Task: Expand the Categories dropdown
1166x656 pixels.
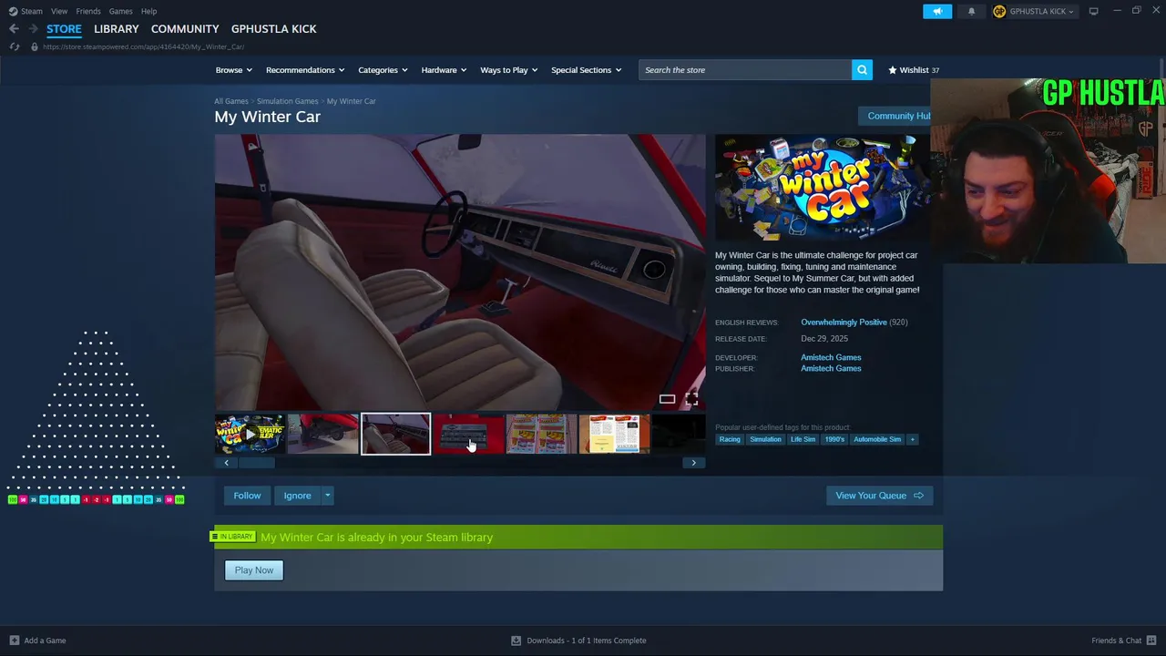Action: coord(383,70)
